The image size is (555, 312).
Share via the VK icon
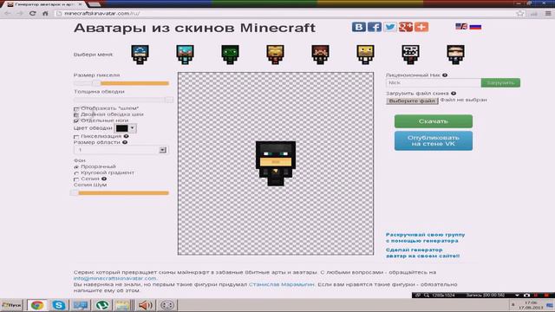[x=358, y=27]
